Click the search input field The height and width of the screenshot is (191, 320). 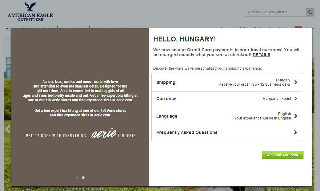pos(275,12)
